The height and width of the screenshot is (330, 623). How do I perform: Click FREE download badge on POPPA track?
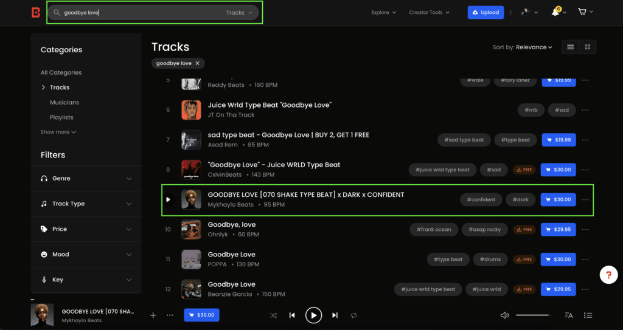524,260
